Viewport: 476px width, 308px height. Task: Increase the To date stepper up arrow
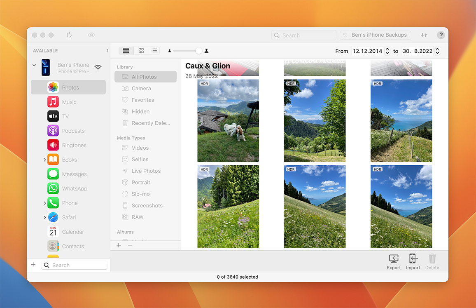(437, 49)
